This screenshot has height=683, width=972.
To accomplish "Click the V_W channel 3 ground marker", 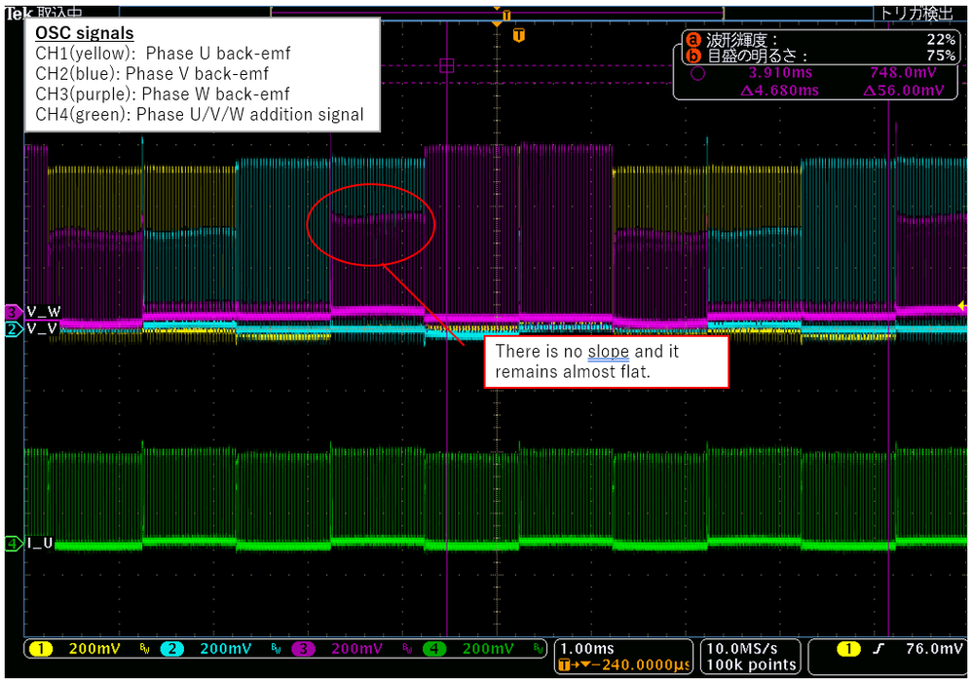I will click(x=13, y=312).
